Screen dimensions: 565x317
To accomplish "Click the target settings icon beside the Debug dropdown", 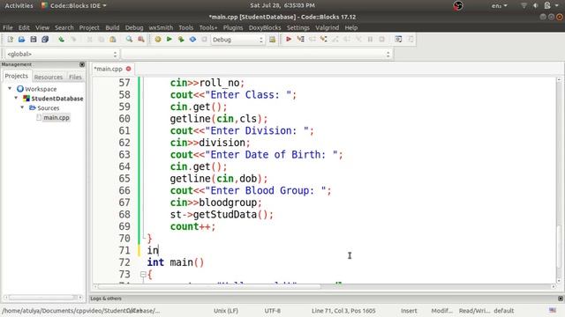I will point(273,40).
